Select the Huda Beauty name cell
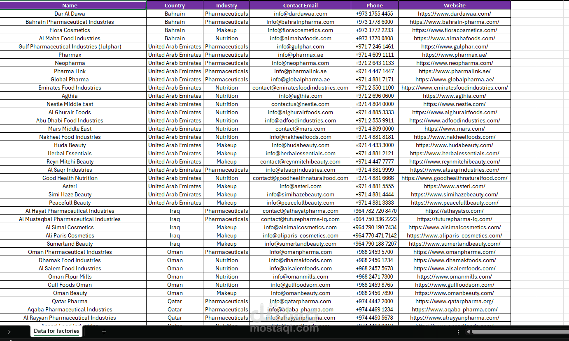The height and width of the screenshot is (341, 569). pos(73,145)
